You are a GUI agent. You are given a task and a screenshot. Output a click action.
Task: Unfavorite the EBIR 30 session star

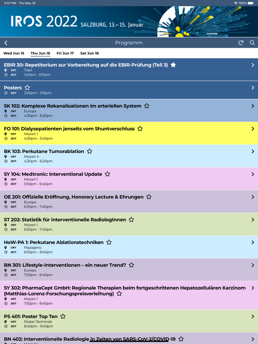point(173,65)
